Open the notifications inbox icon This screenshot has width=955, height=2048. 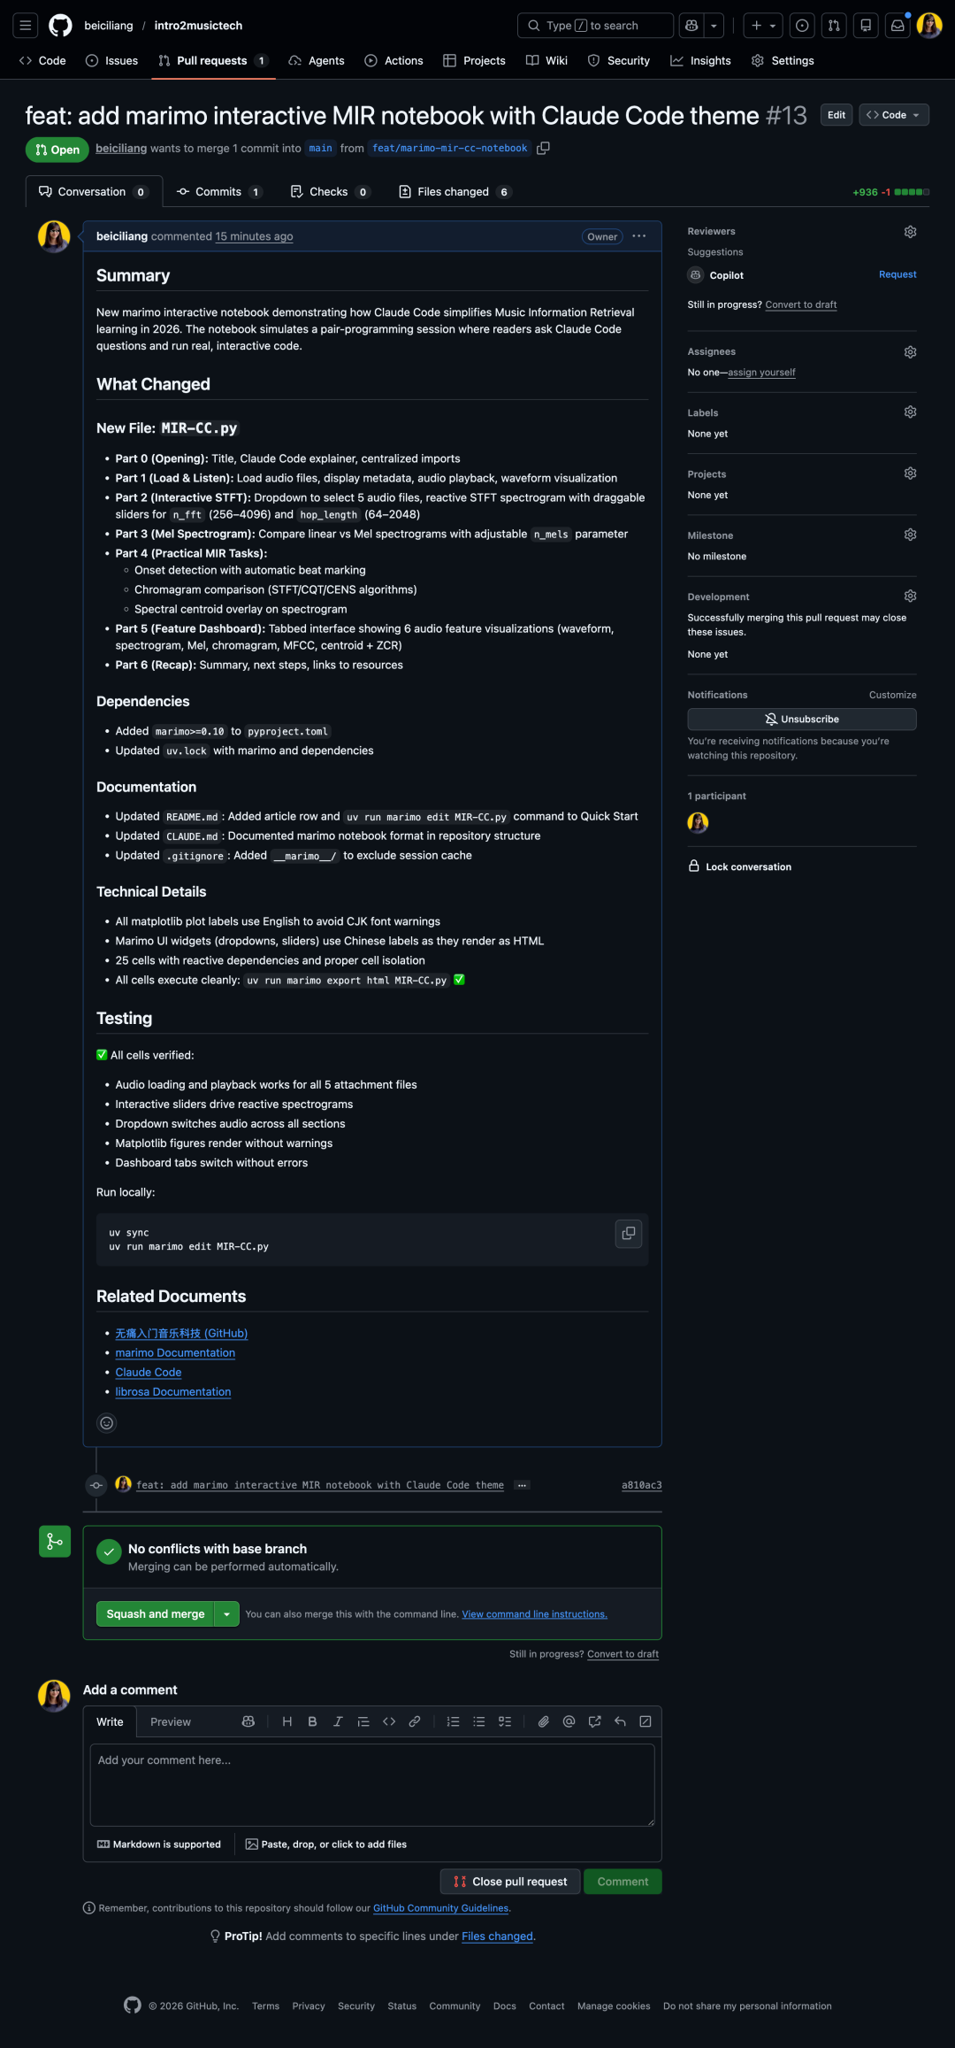pos(898,26)
